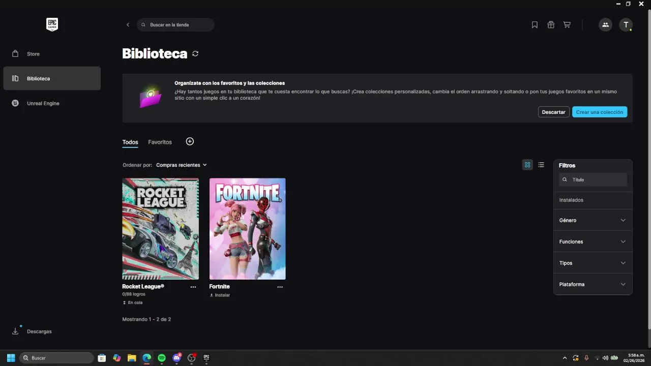Switch to list view
Image resolution: width=651 pixels, height=366 pixels.
pyautogui.click(x=541, y=165)
